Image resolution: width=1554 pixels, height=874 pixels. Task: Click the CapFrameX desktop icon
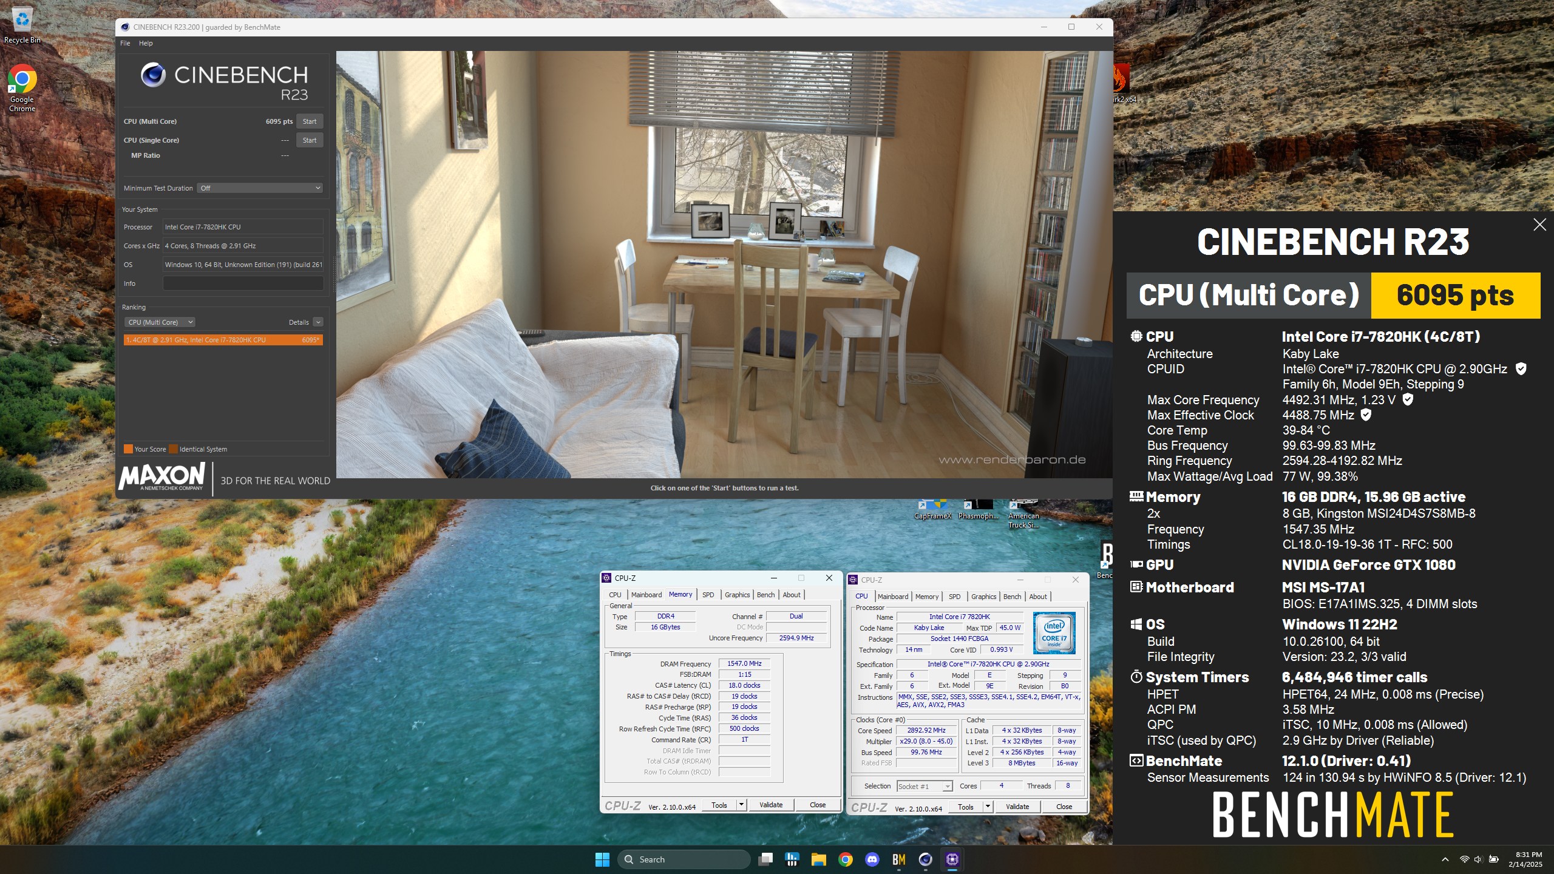tap(932, 510)
